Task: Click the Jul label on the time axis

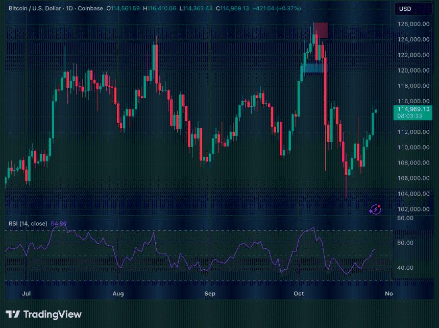Action: [x=27, y=294]
